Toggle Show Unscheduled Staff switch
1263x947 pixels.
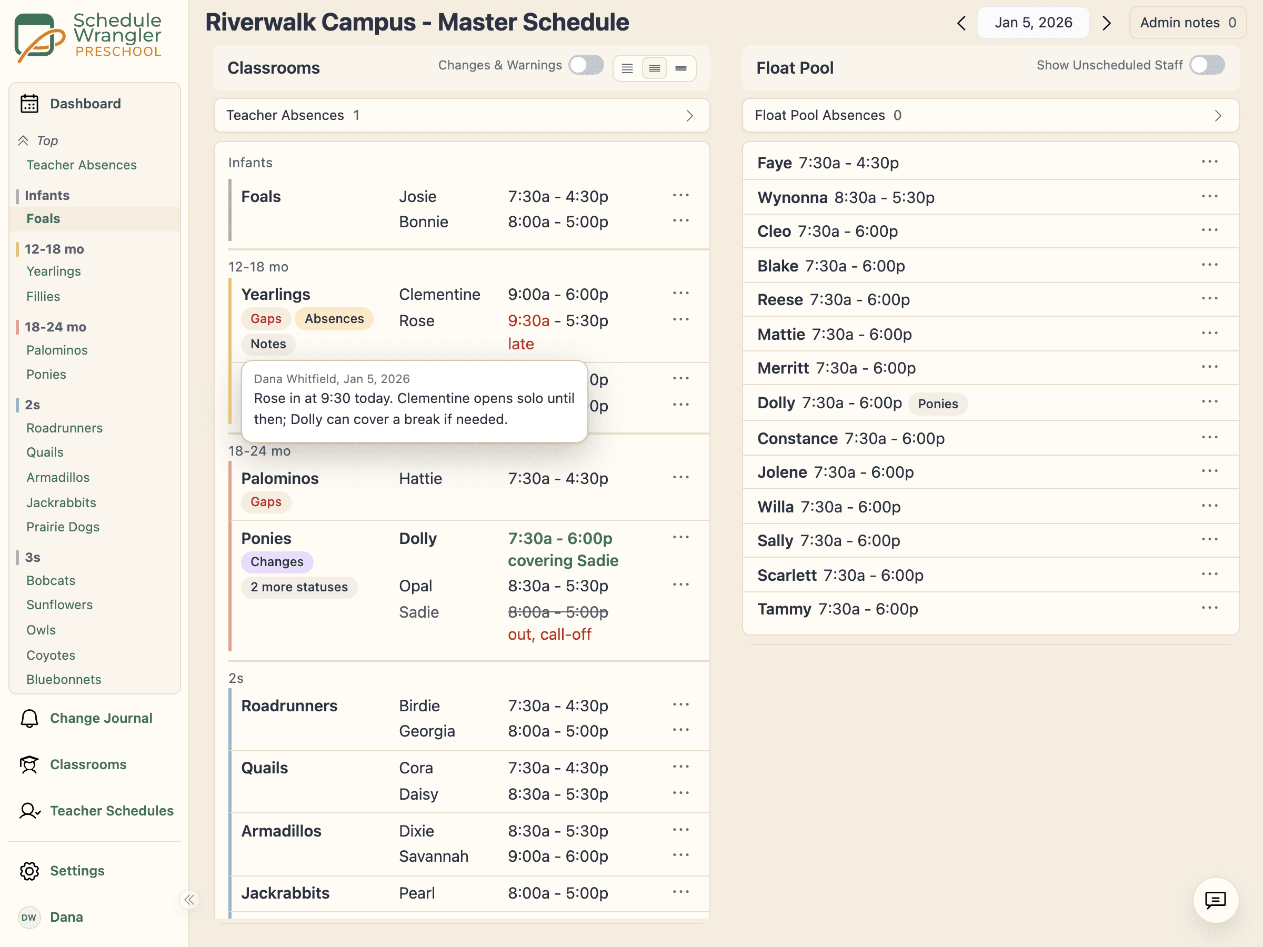coord(1207,65)
